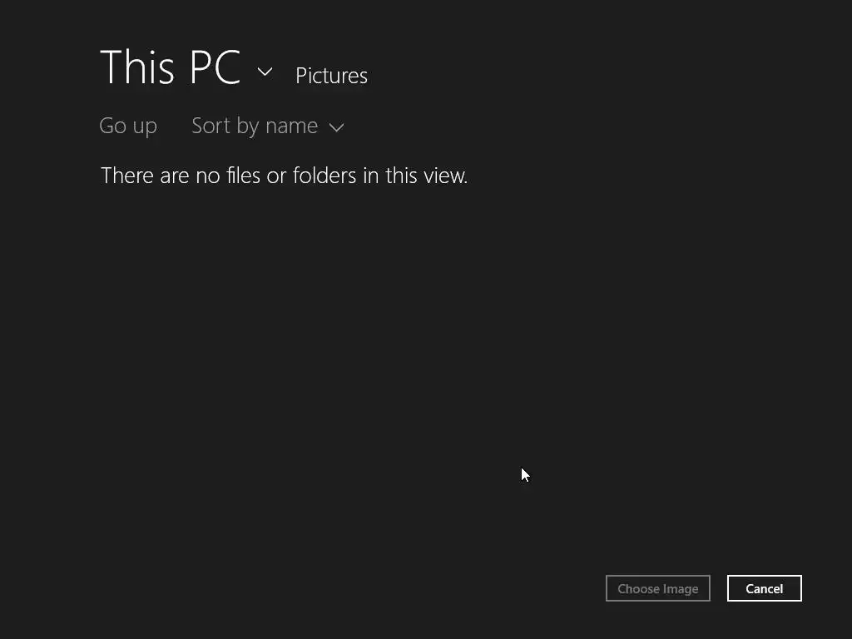Click the white-outlined Cancel button
This screenshot has height=639, width=852.
coord(764,588)
